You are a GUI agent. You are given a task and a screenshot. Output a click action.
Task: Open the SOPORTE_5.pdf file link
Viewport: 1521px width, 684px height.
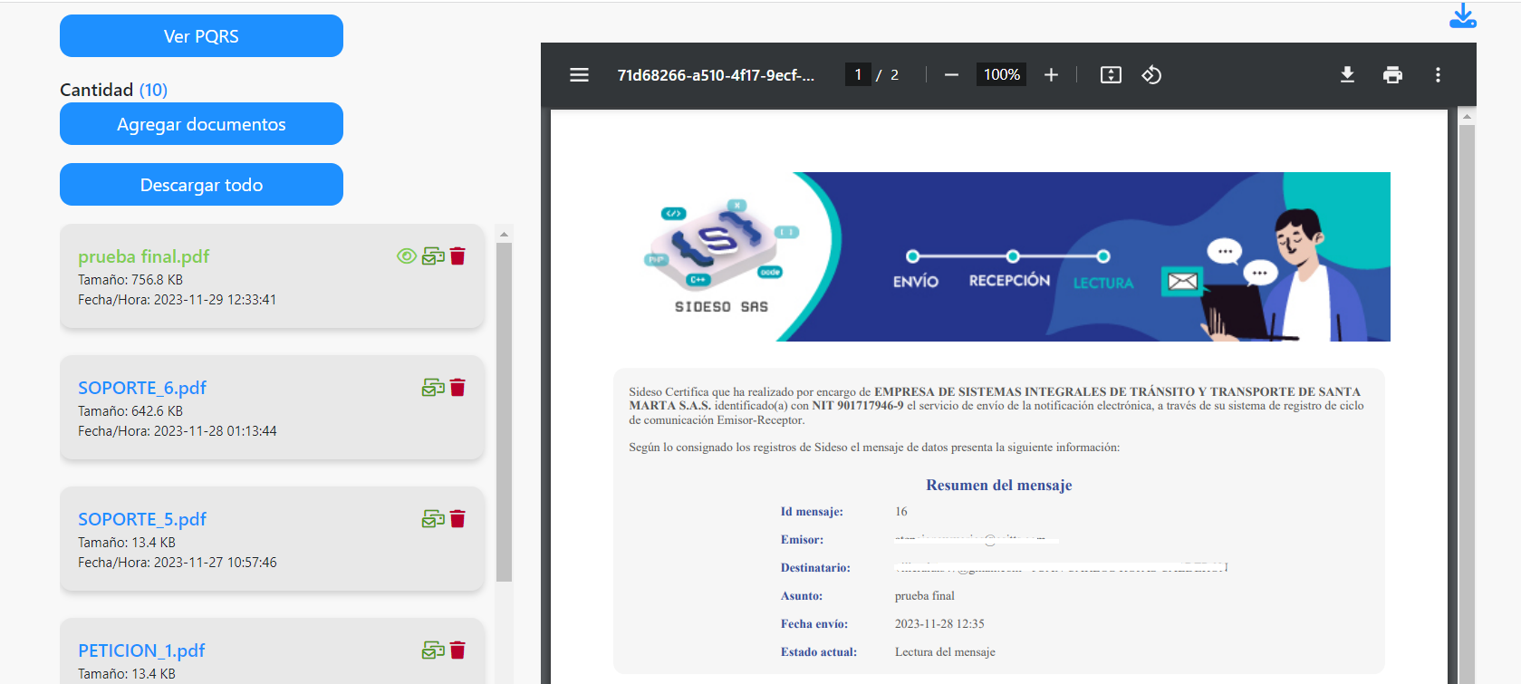(x=142, y=519)
